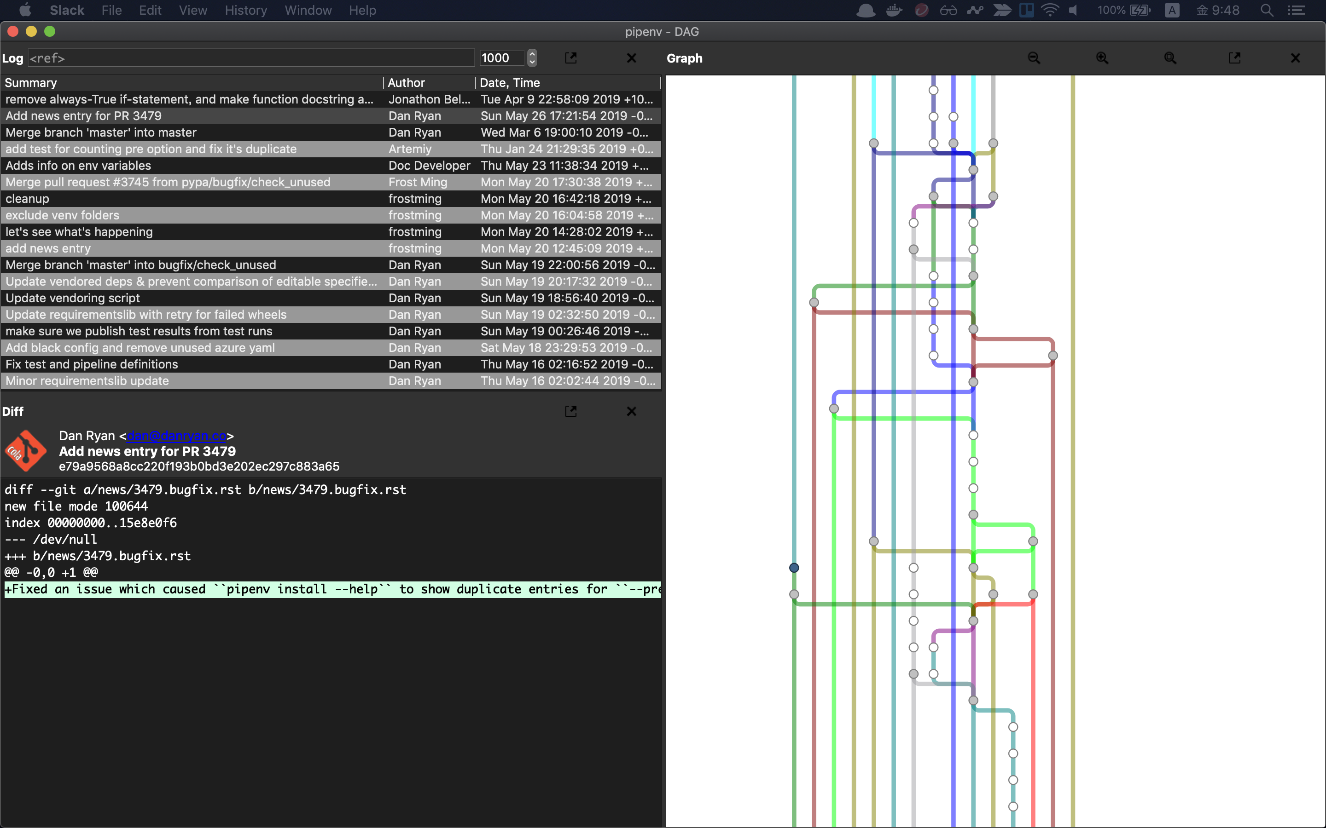Sort by the Date, Time column header
The image size is (1326, 828).
point(568,83)
